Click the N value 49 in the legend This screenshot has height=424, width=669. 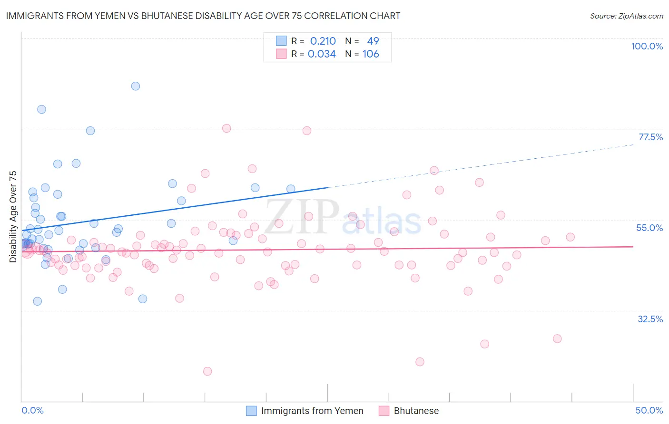tap(373, 41)
